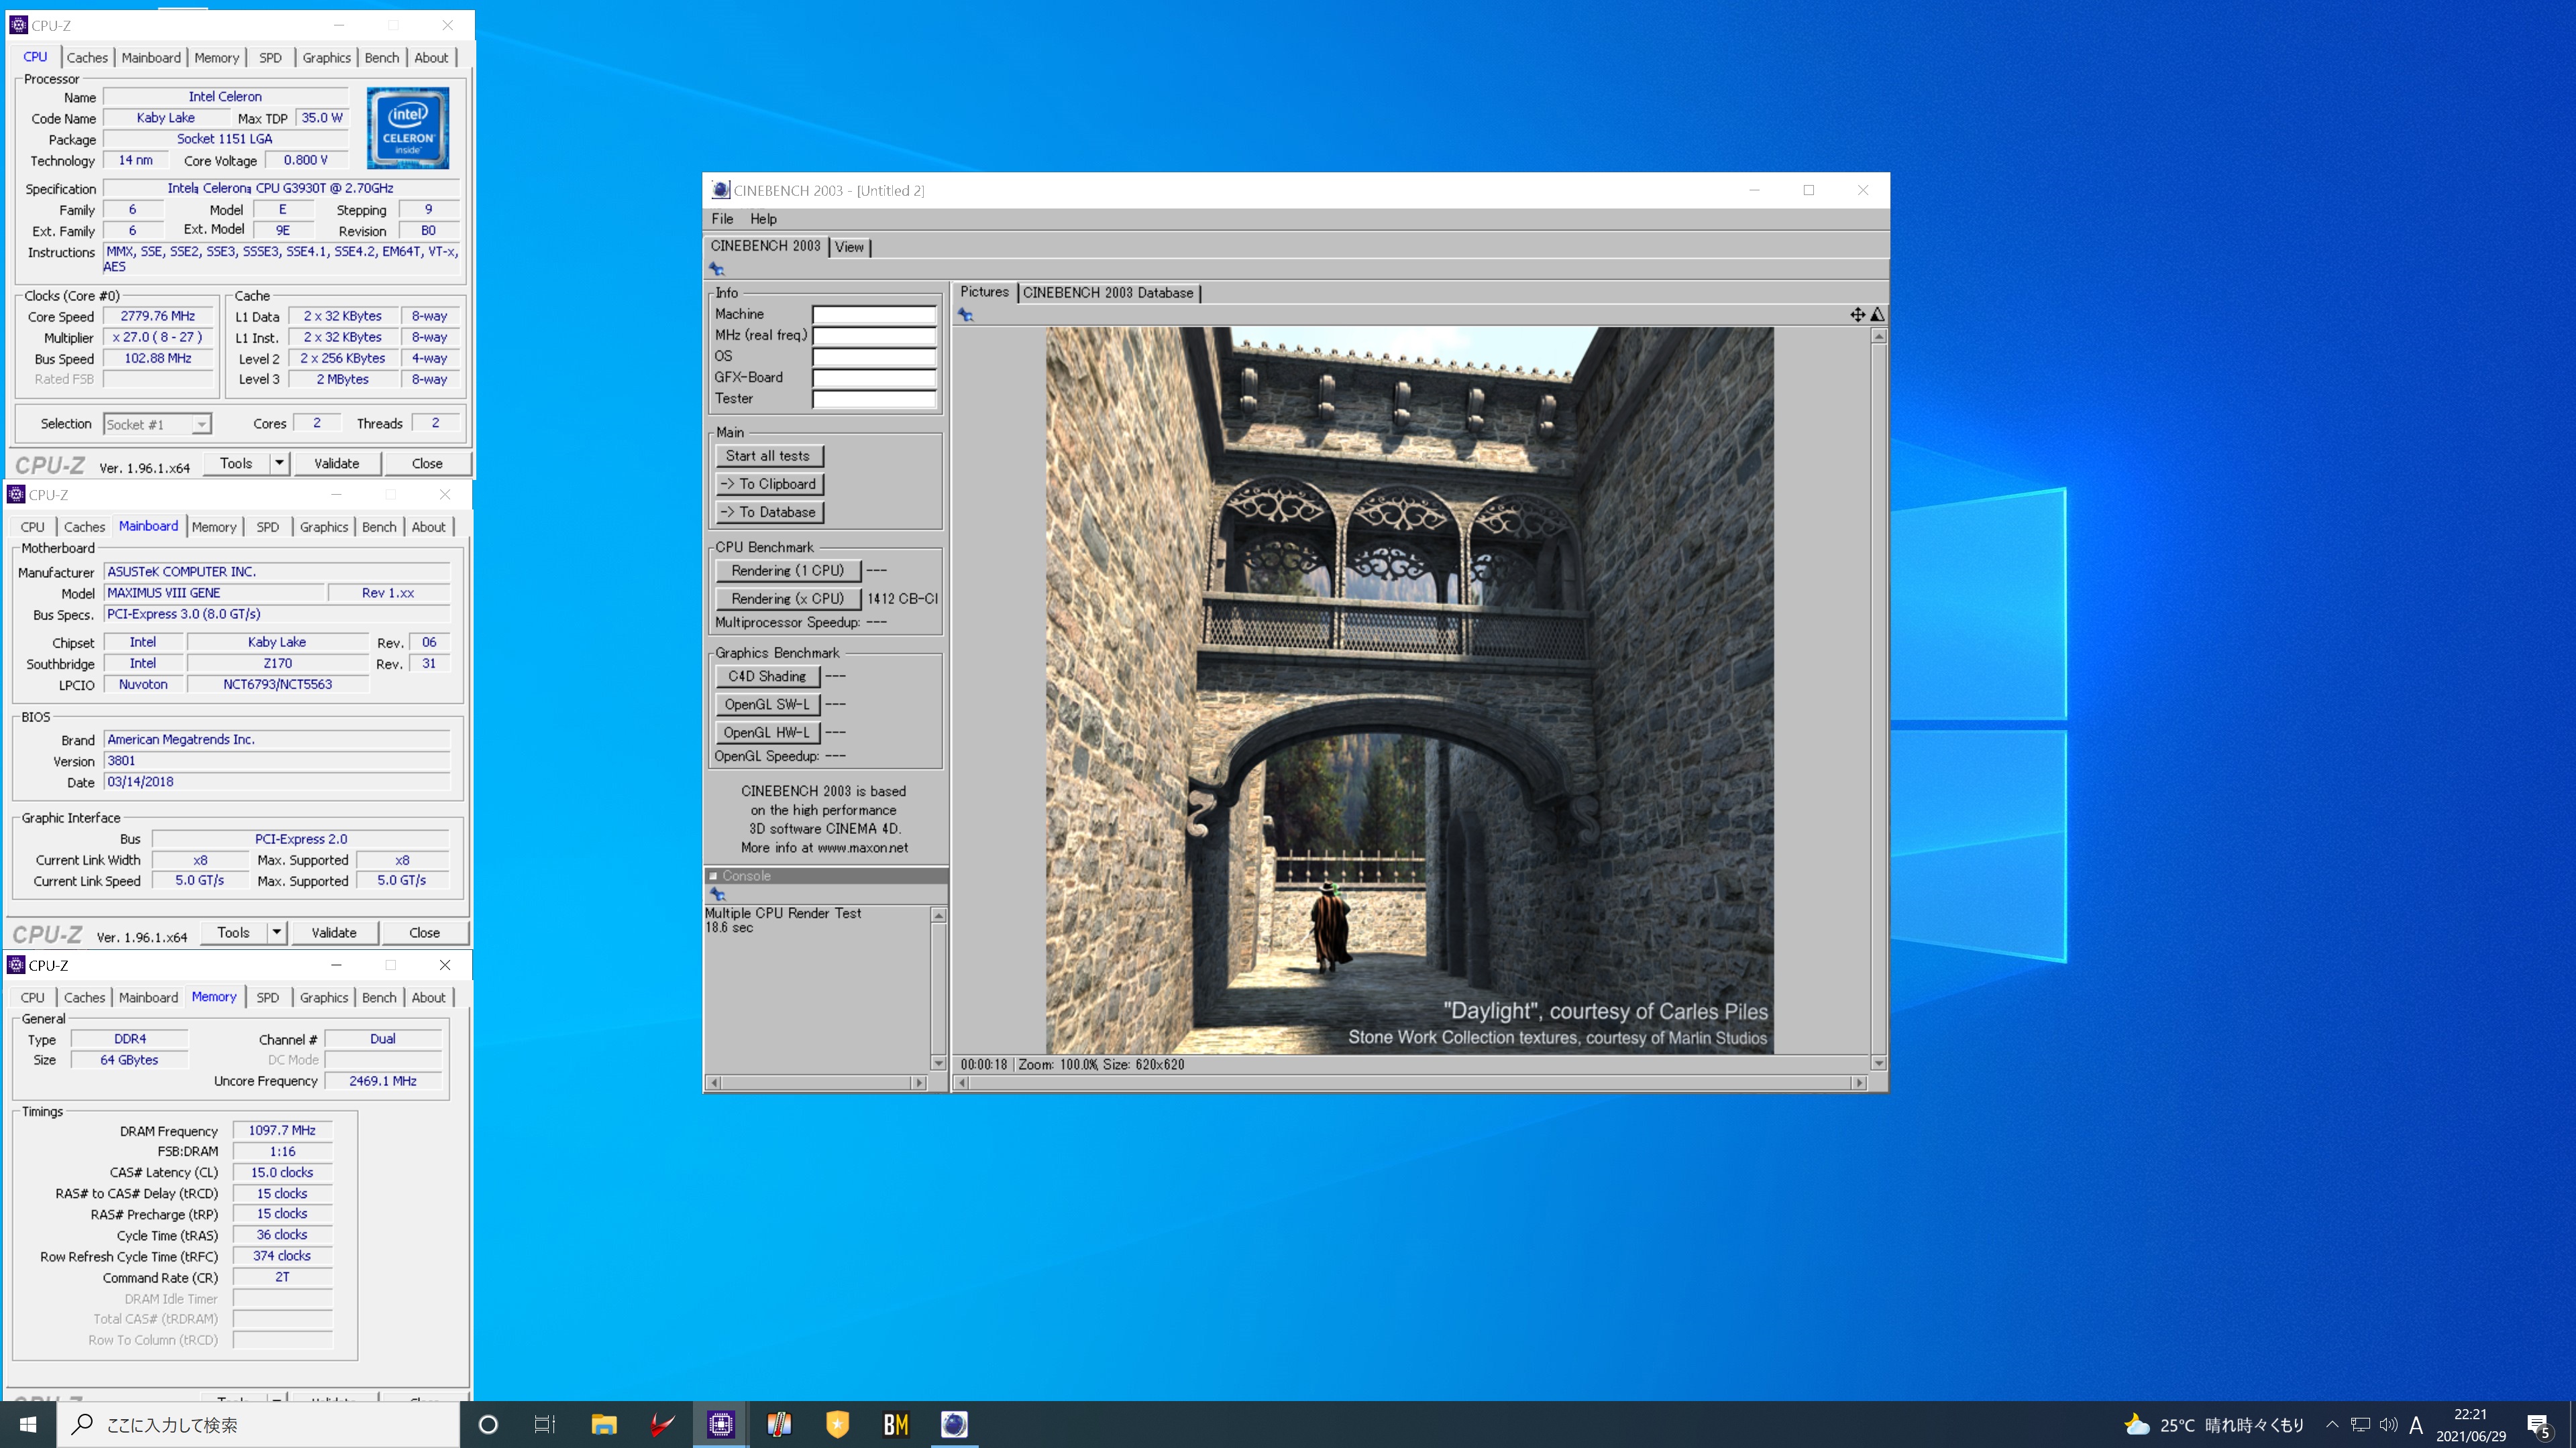Open the File menu in CINEBENCH
The width and height of the screenshot is (2576, 1448).
pyautogui.click(x=722, y=219)
